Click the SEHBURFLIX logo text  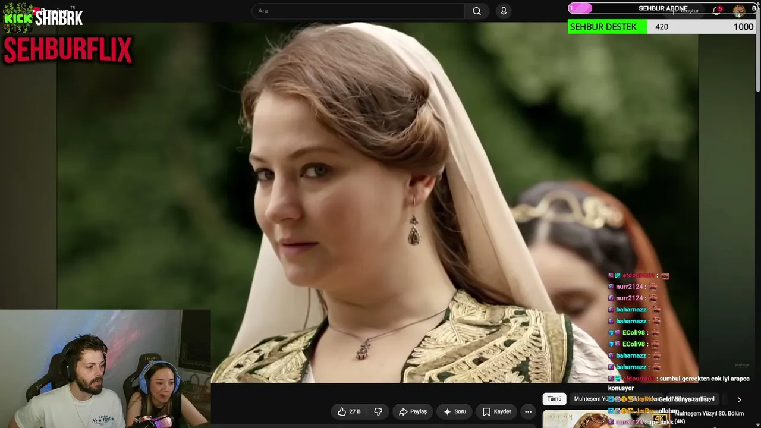(x=67, y=51)
